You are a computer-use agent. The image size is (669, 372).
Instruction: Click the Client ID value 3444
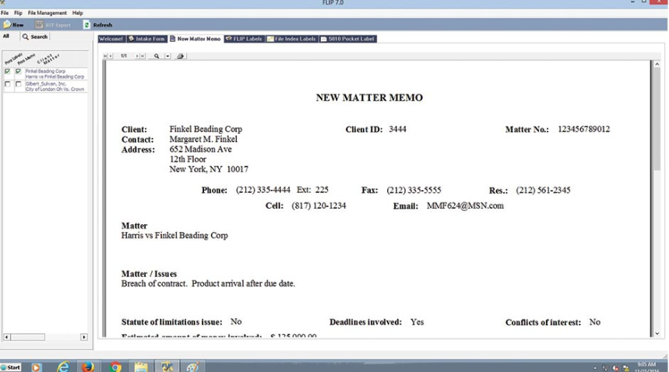point(397,129)
